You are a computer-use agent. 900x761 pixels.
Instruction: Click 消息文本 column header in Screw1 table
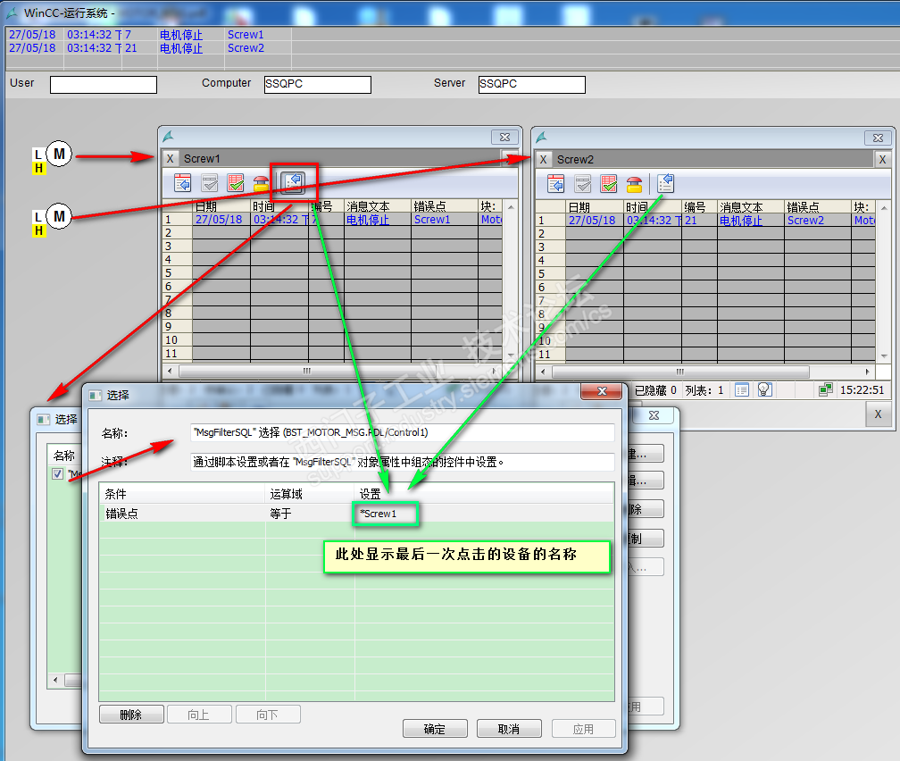click(378, 206)
